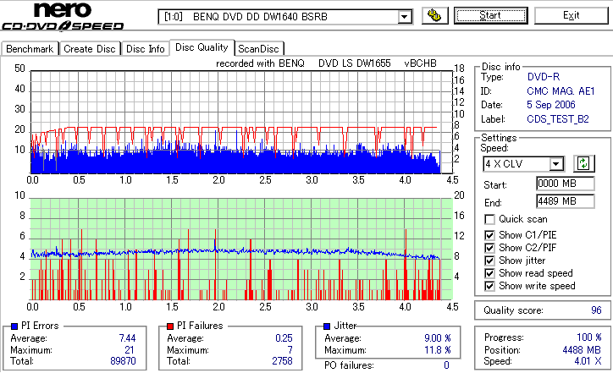Click the PO failures value 0
613x373 pixels.
click(x=446, y=365)
